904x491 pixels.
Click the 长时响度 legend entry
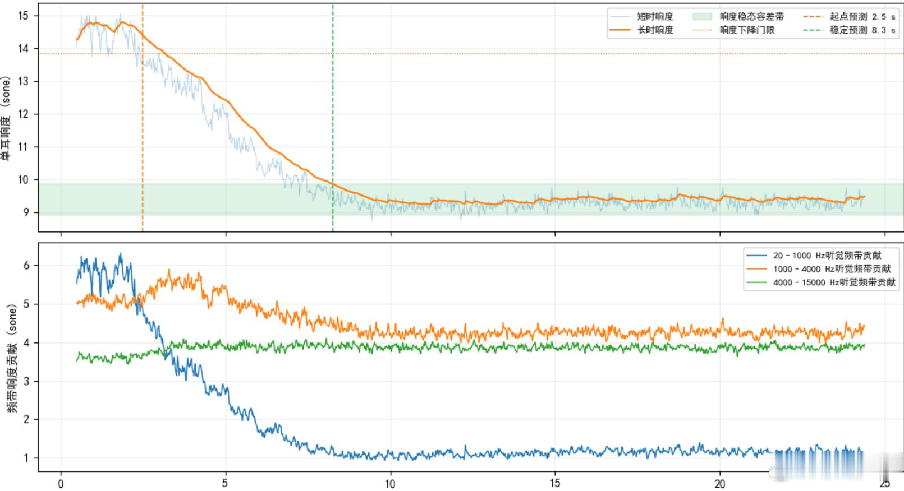[x=641, y=30]
